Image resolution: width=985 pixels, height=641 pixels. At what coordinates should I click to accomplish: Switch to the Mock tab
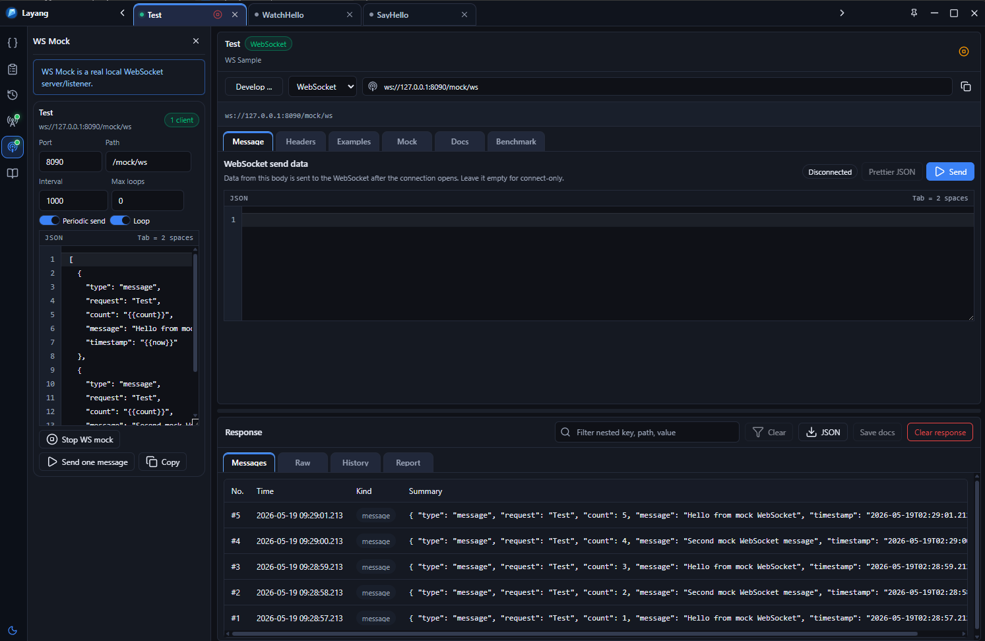click(407, 142)
